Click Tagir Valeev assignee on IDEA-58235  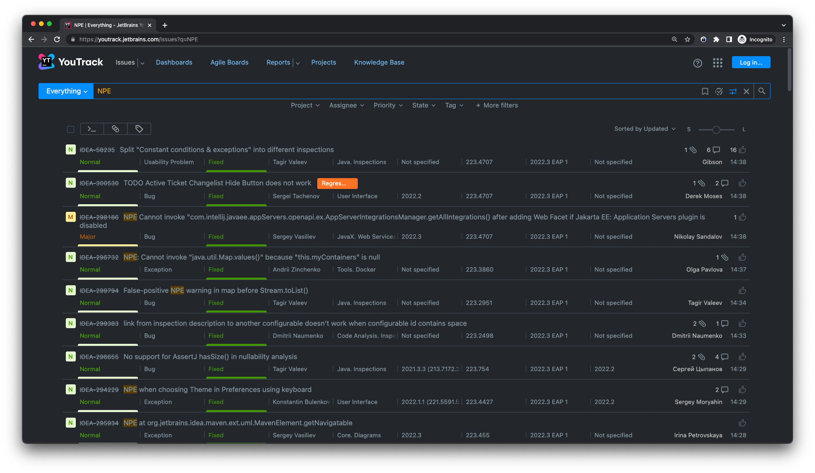tap(290, 162)
